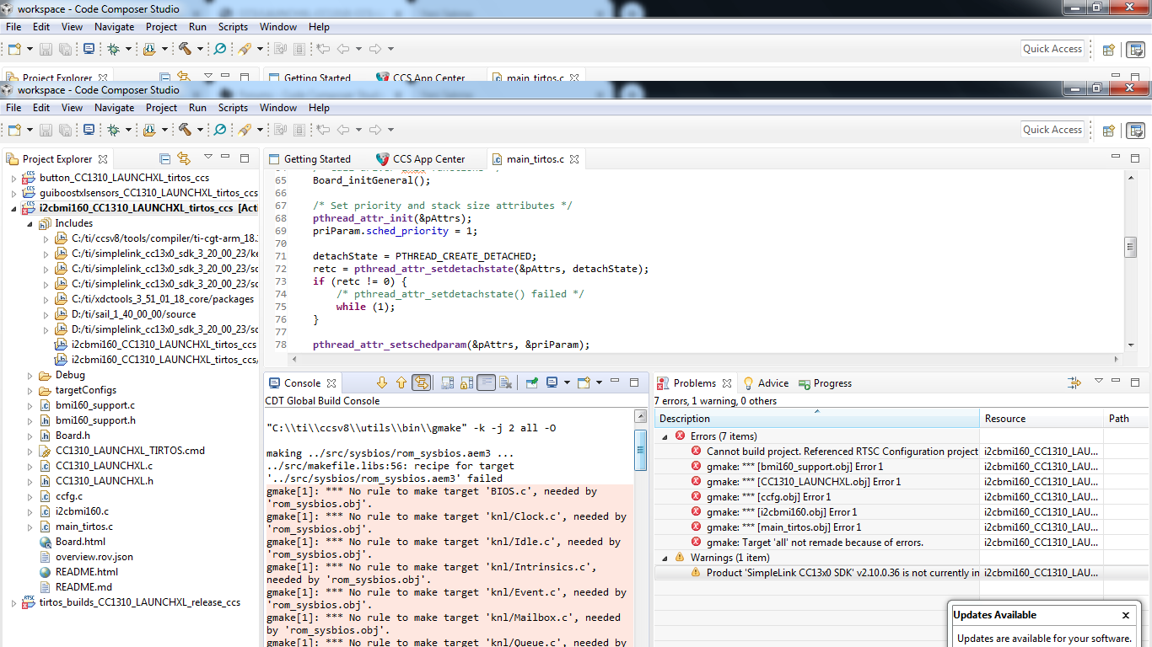Clear the CDT build console output
The width and height of the screenshot is (1152, 647).
506,383
